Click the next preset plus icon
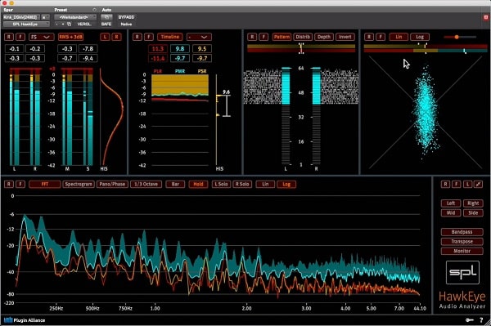 [63, 24]
